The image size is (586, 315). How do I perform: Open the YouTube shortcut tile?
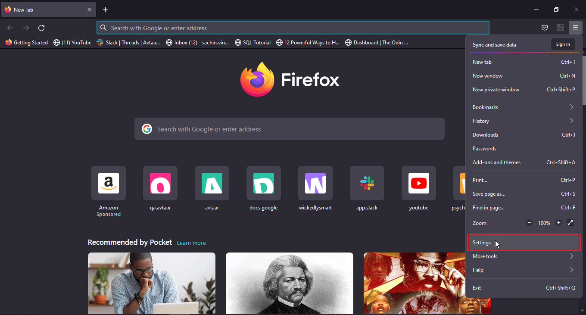pyautogui.click(x=419, y=183)
